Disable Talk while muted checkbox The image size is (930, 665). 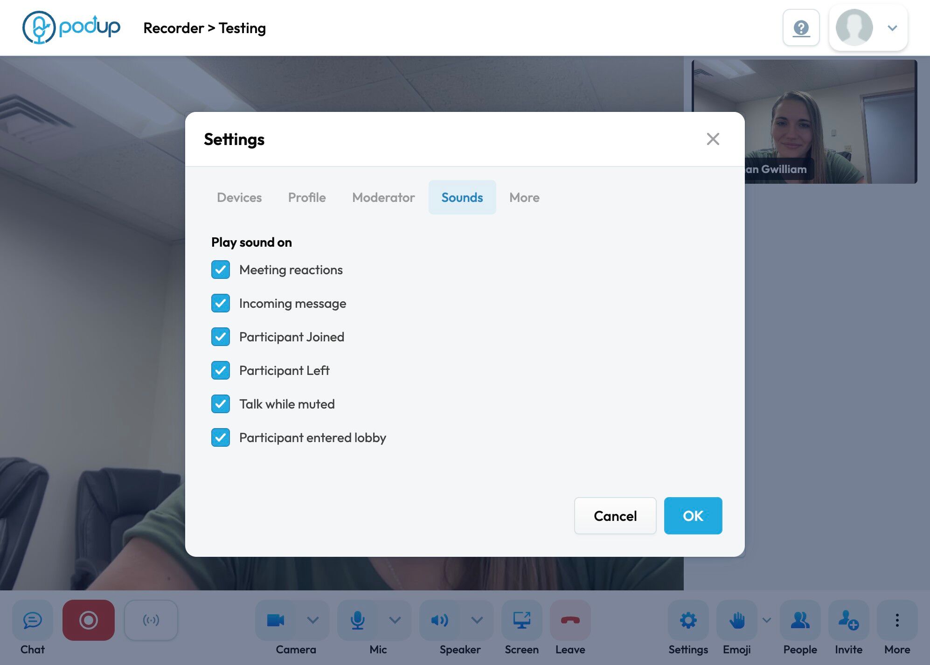pos(221,404)
